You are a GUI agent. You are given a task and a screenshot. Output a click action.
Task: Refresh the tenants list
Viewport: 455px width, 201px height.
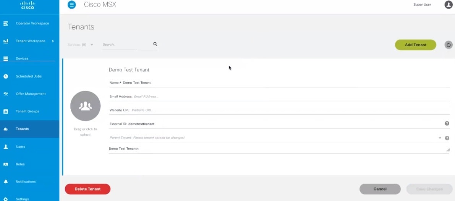click(x=449, y=45)
